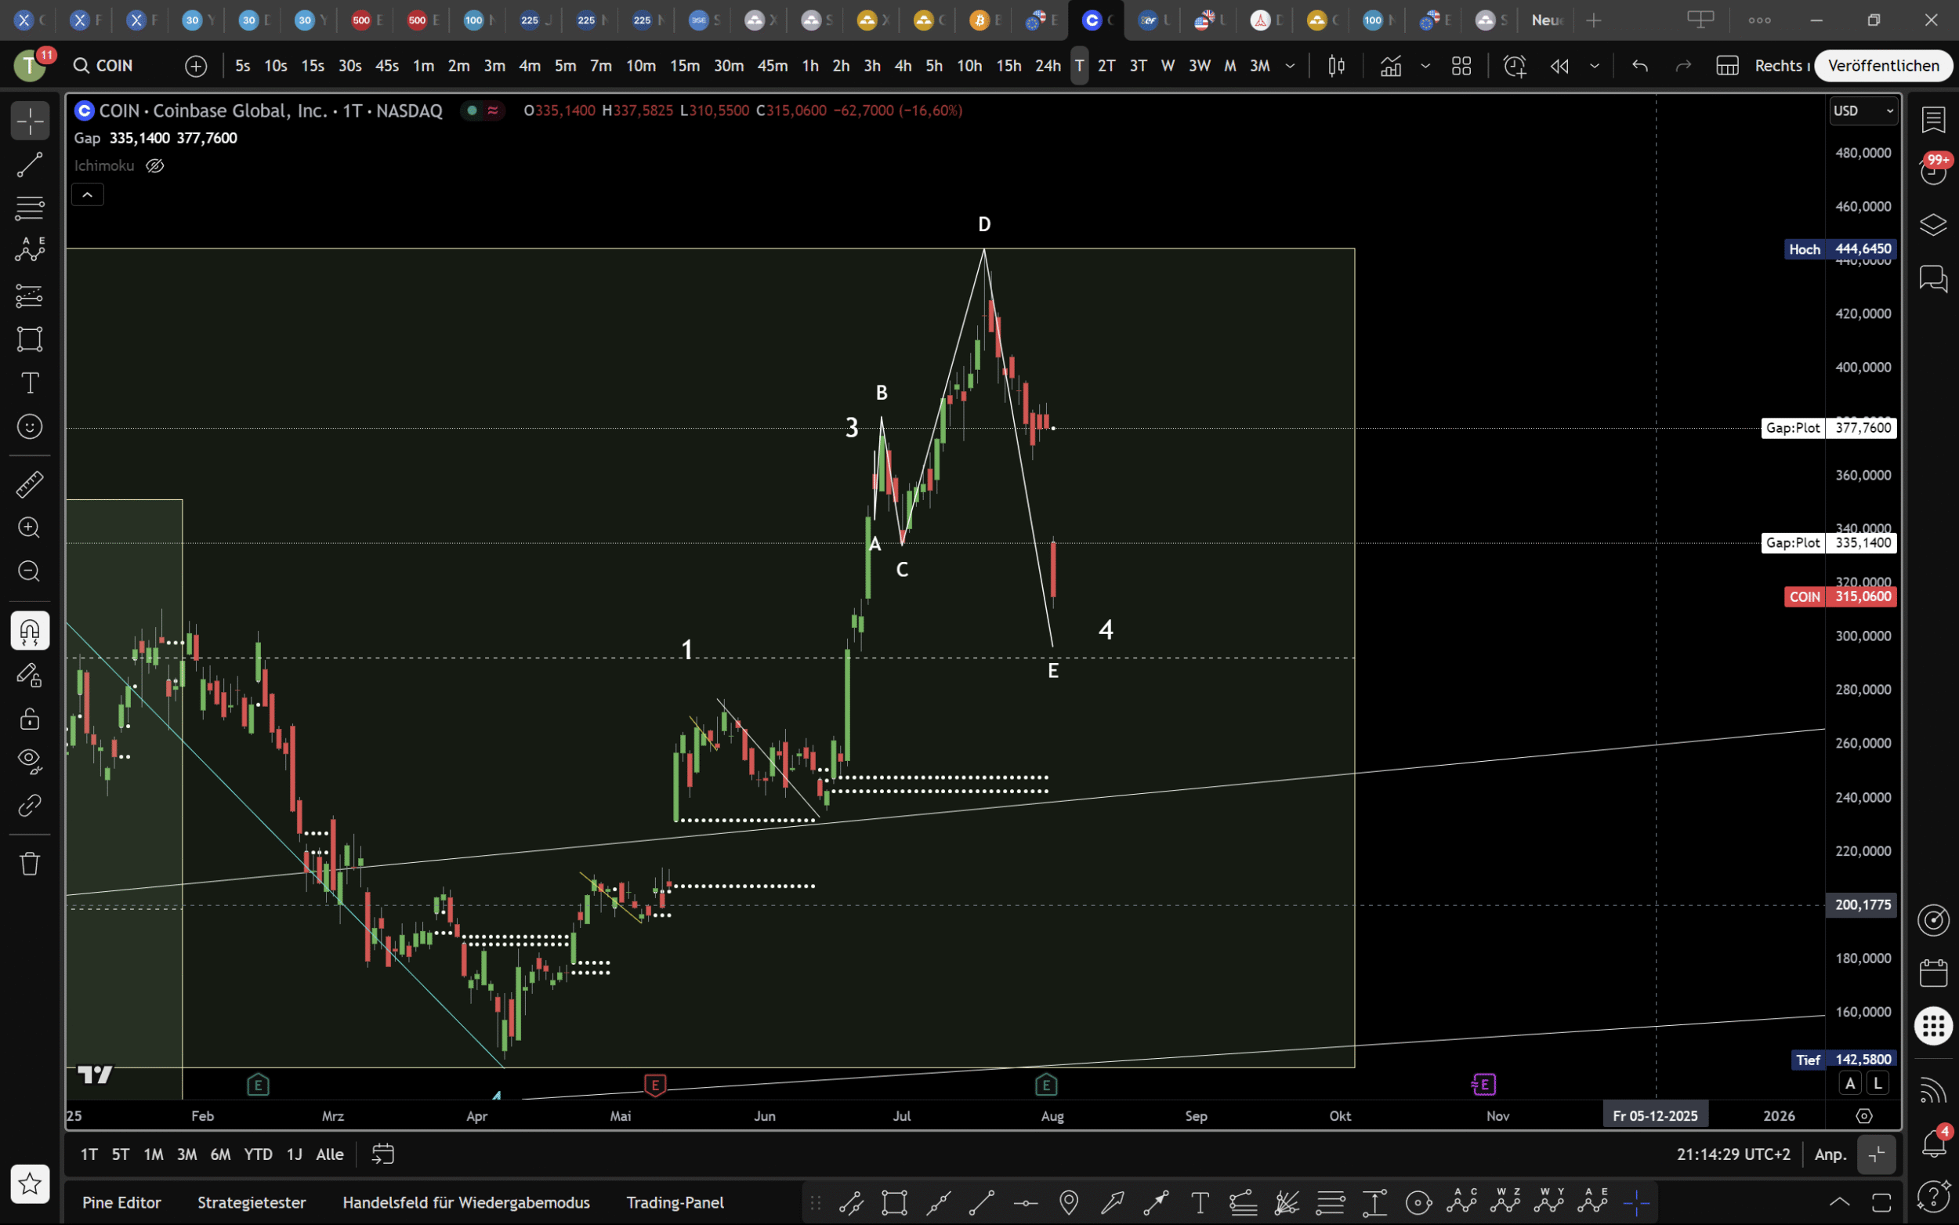Open the alerts clock icon in toolbar

tap(1514, 66)
